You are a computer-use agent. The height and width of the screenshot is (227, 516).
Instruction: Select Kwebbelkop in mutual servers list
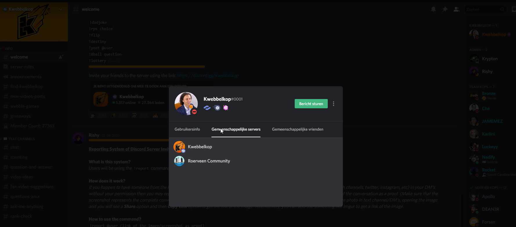[200, 147]
